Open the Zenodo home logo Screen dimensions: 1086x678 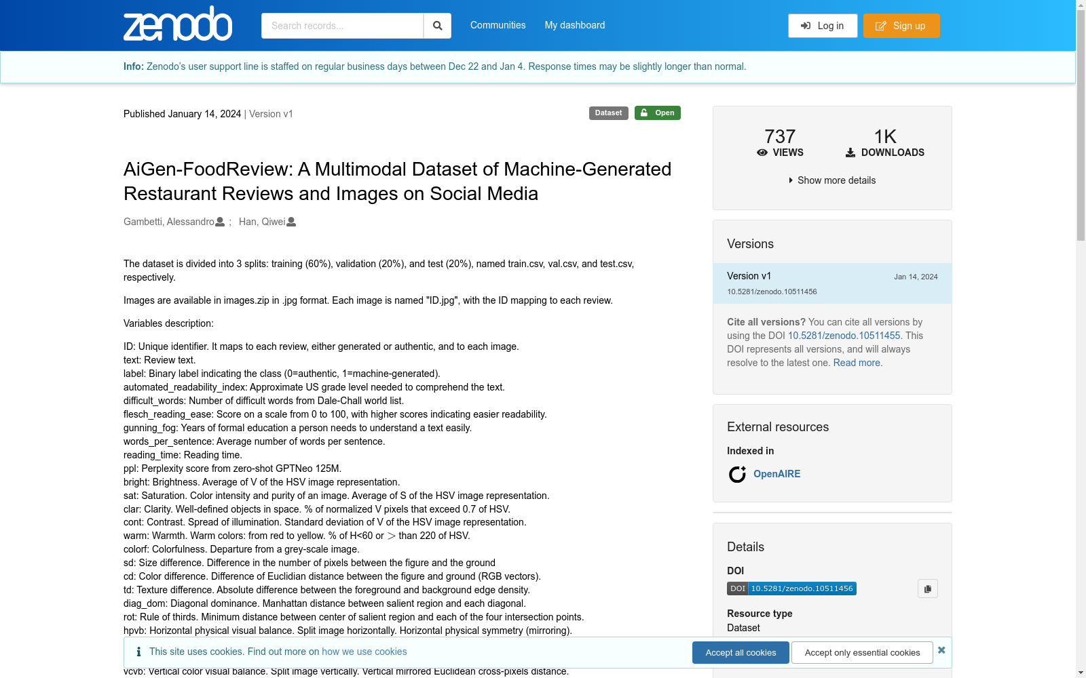tap(178, 24)
